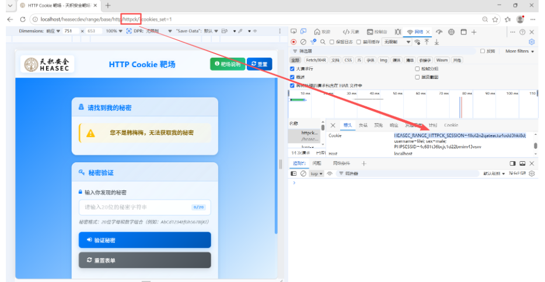Image resolution: width=545 pixels, height=282 pixels.
Task: Click the zoom magnifier in address bar
Action: (x=485, y=19)
